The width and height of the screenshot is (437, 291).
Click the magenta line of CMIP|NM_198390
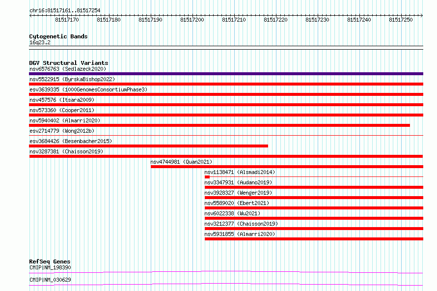click(x=226, y=272)
